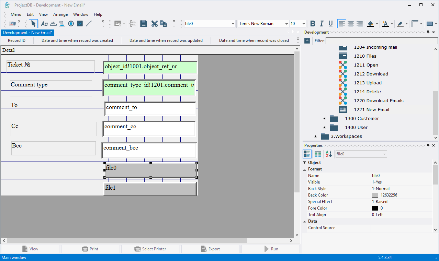Screen dimensions: 439x261
Task: Open the Window menu
Action: click(x=81, y=14)
